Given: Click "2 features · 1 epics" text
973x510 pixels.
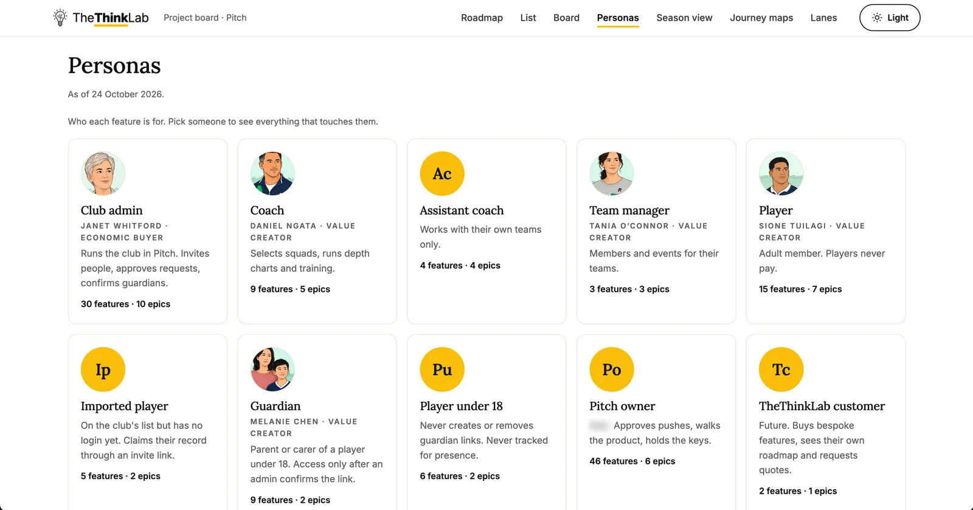Looking at the screenshot, I should (798, 491).
